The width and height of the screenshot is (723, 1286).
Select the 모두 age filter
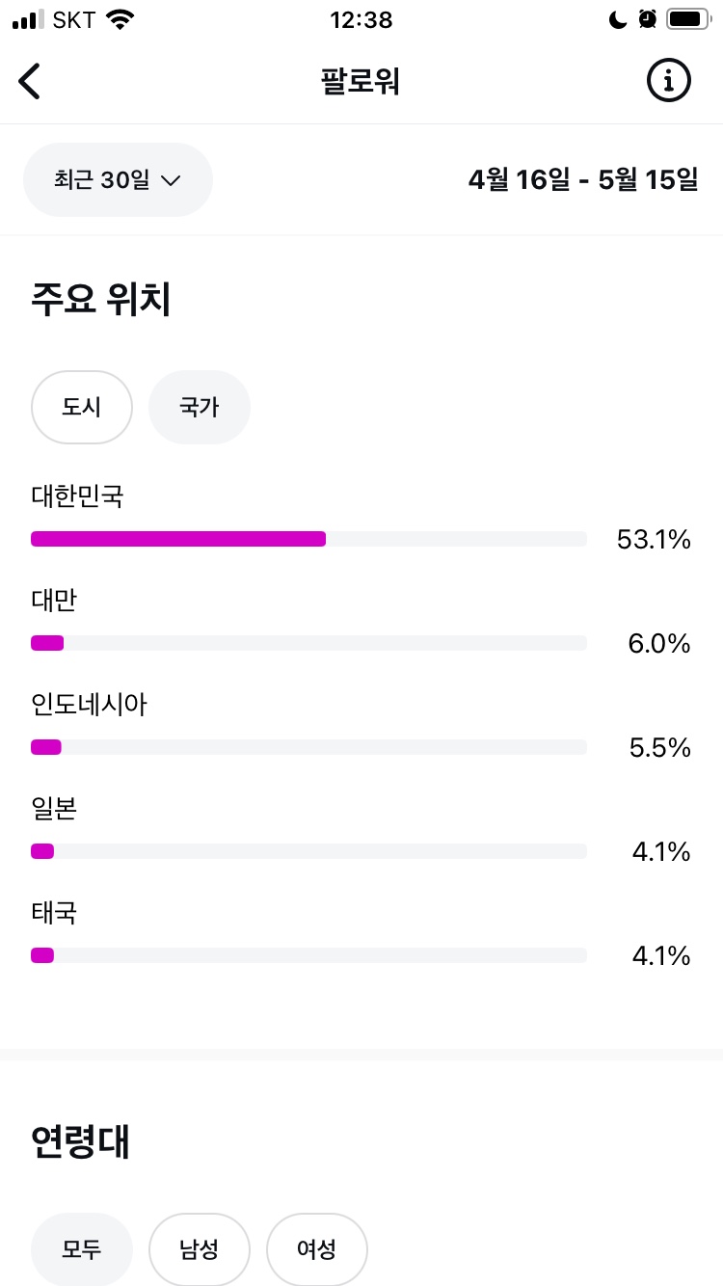[82, 1249]
